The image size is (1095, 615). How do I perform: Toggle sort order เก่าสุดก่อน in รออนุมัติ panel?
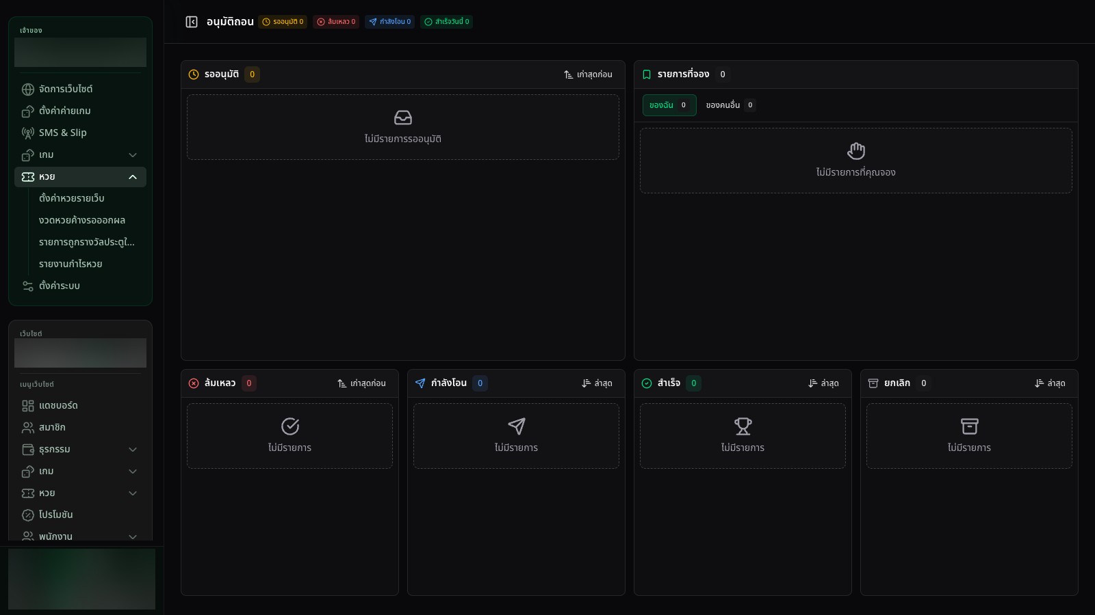pos(588,74)
